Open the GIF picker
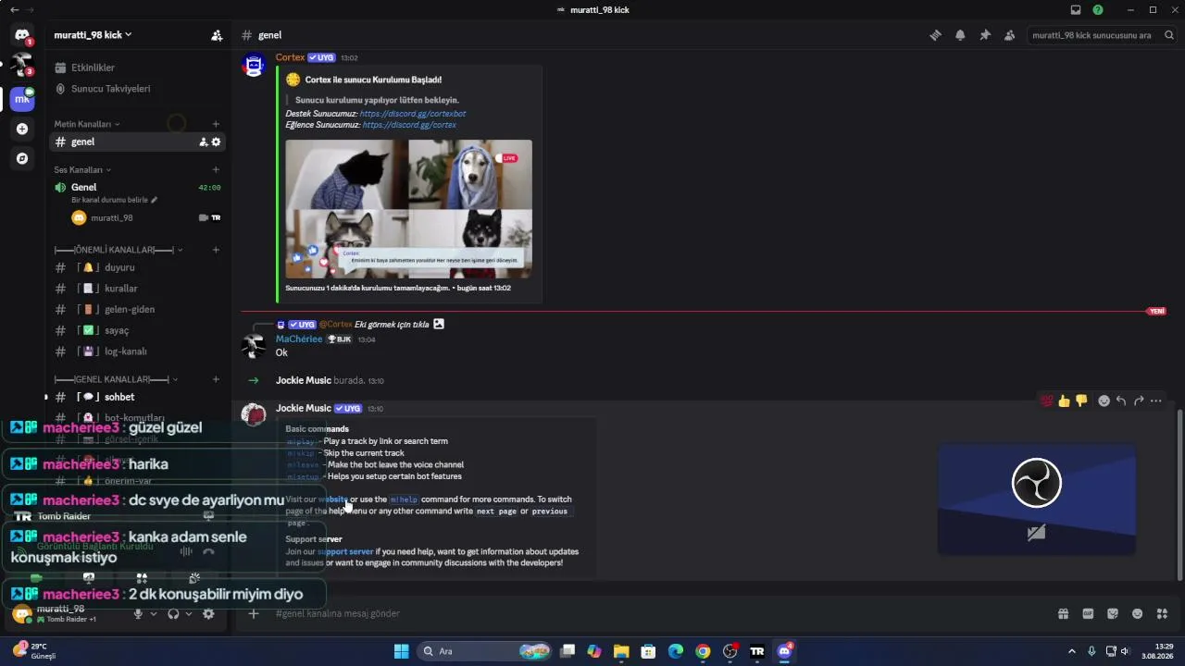Screen dimensions: 1185x666 pyautogui.click(x=1088, y=613)
